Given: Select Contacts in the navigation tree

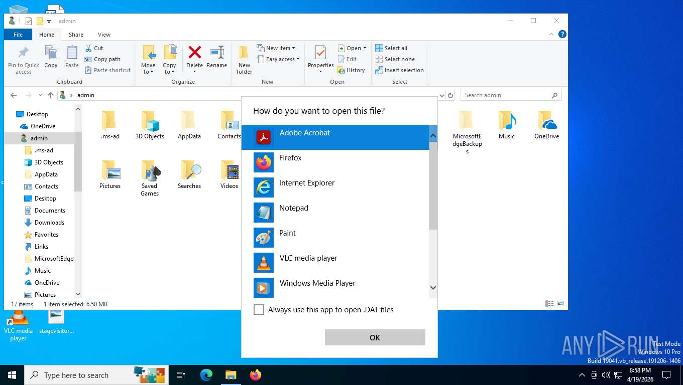Looking at the screenshot, I should click(46, 186).
